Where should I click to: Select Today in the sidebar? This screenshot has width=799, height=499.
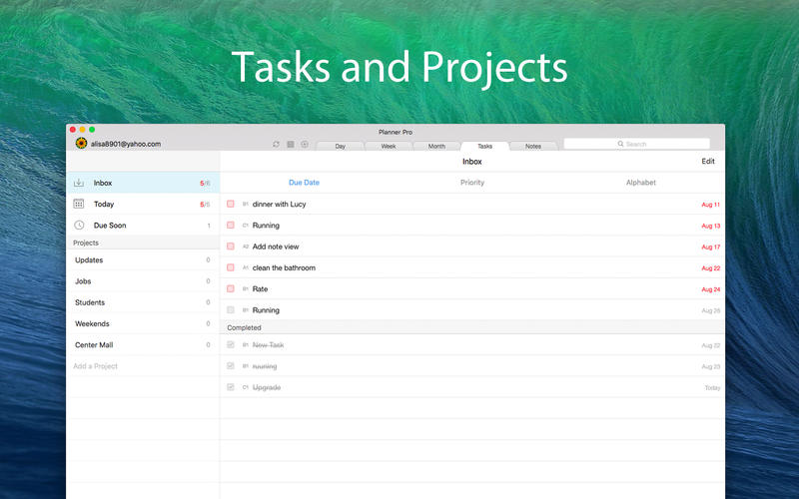(143, 205)
